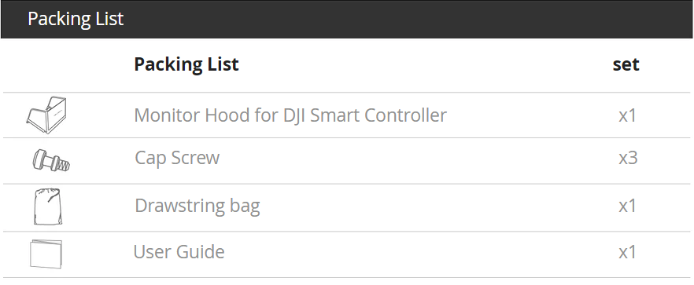Click the word Controller in the first row
This screenshot has height=285, width=694.
pos(406,115)
